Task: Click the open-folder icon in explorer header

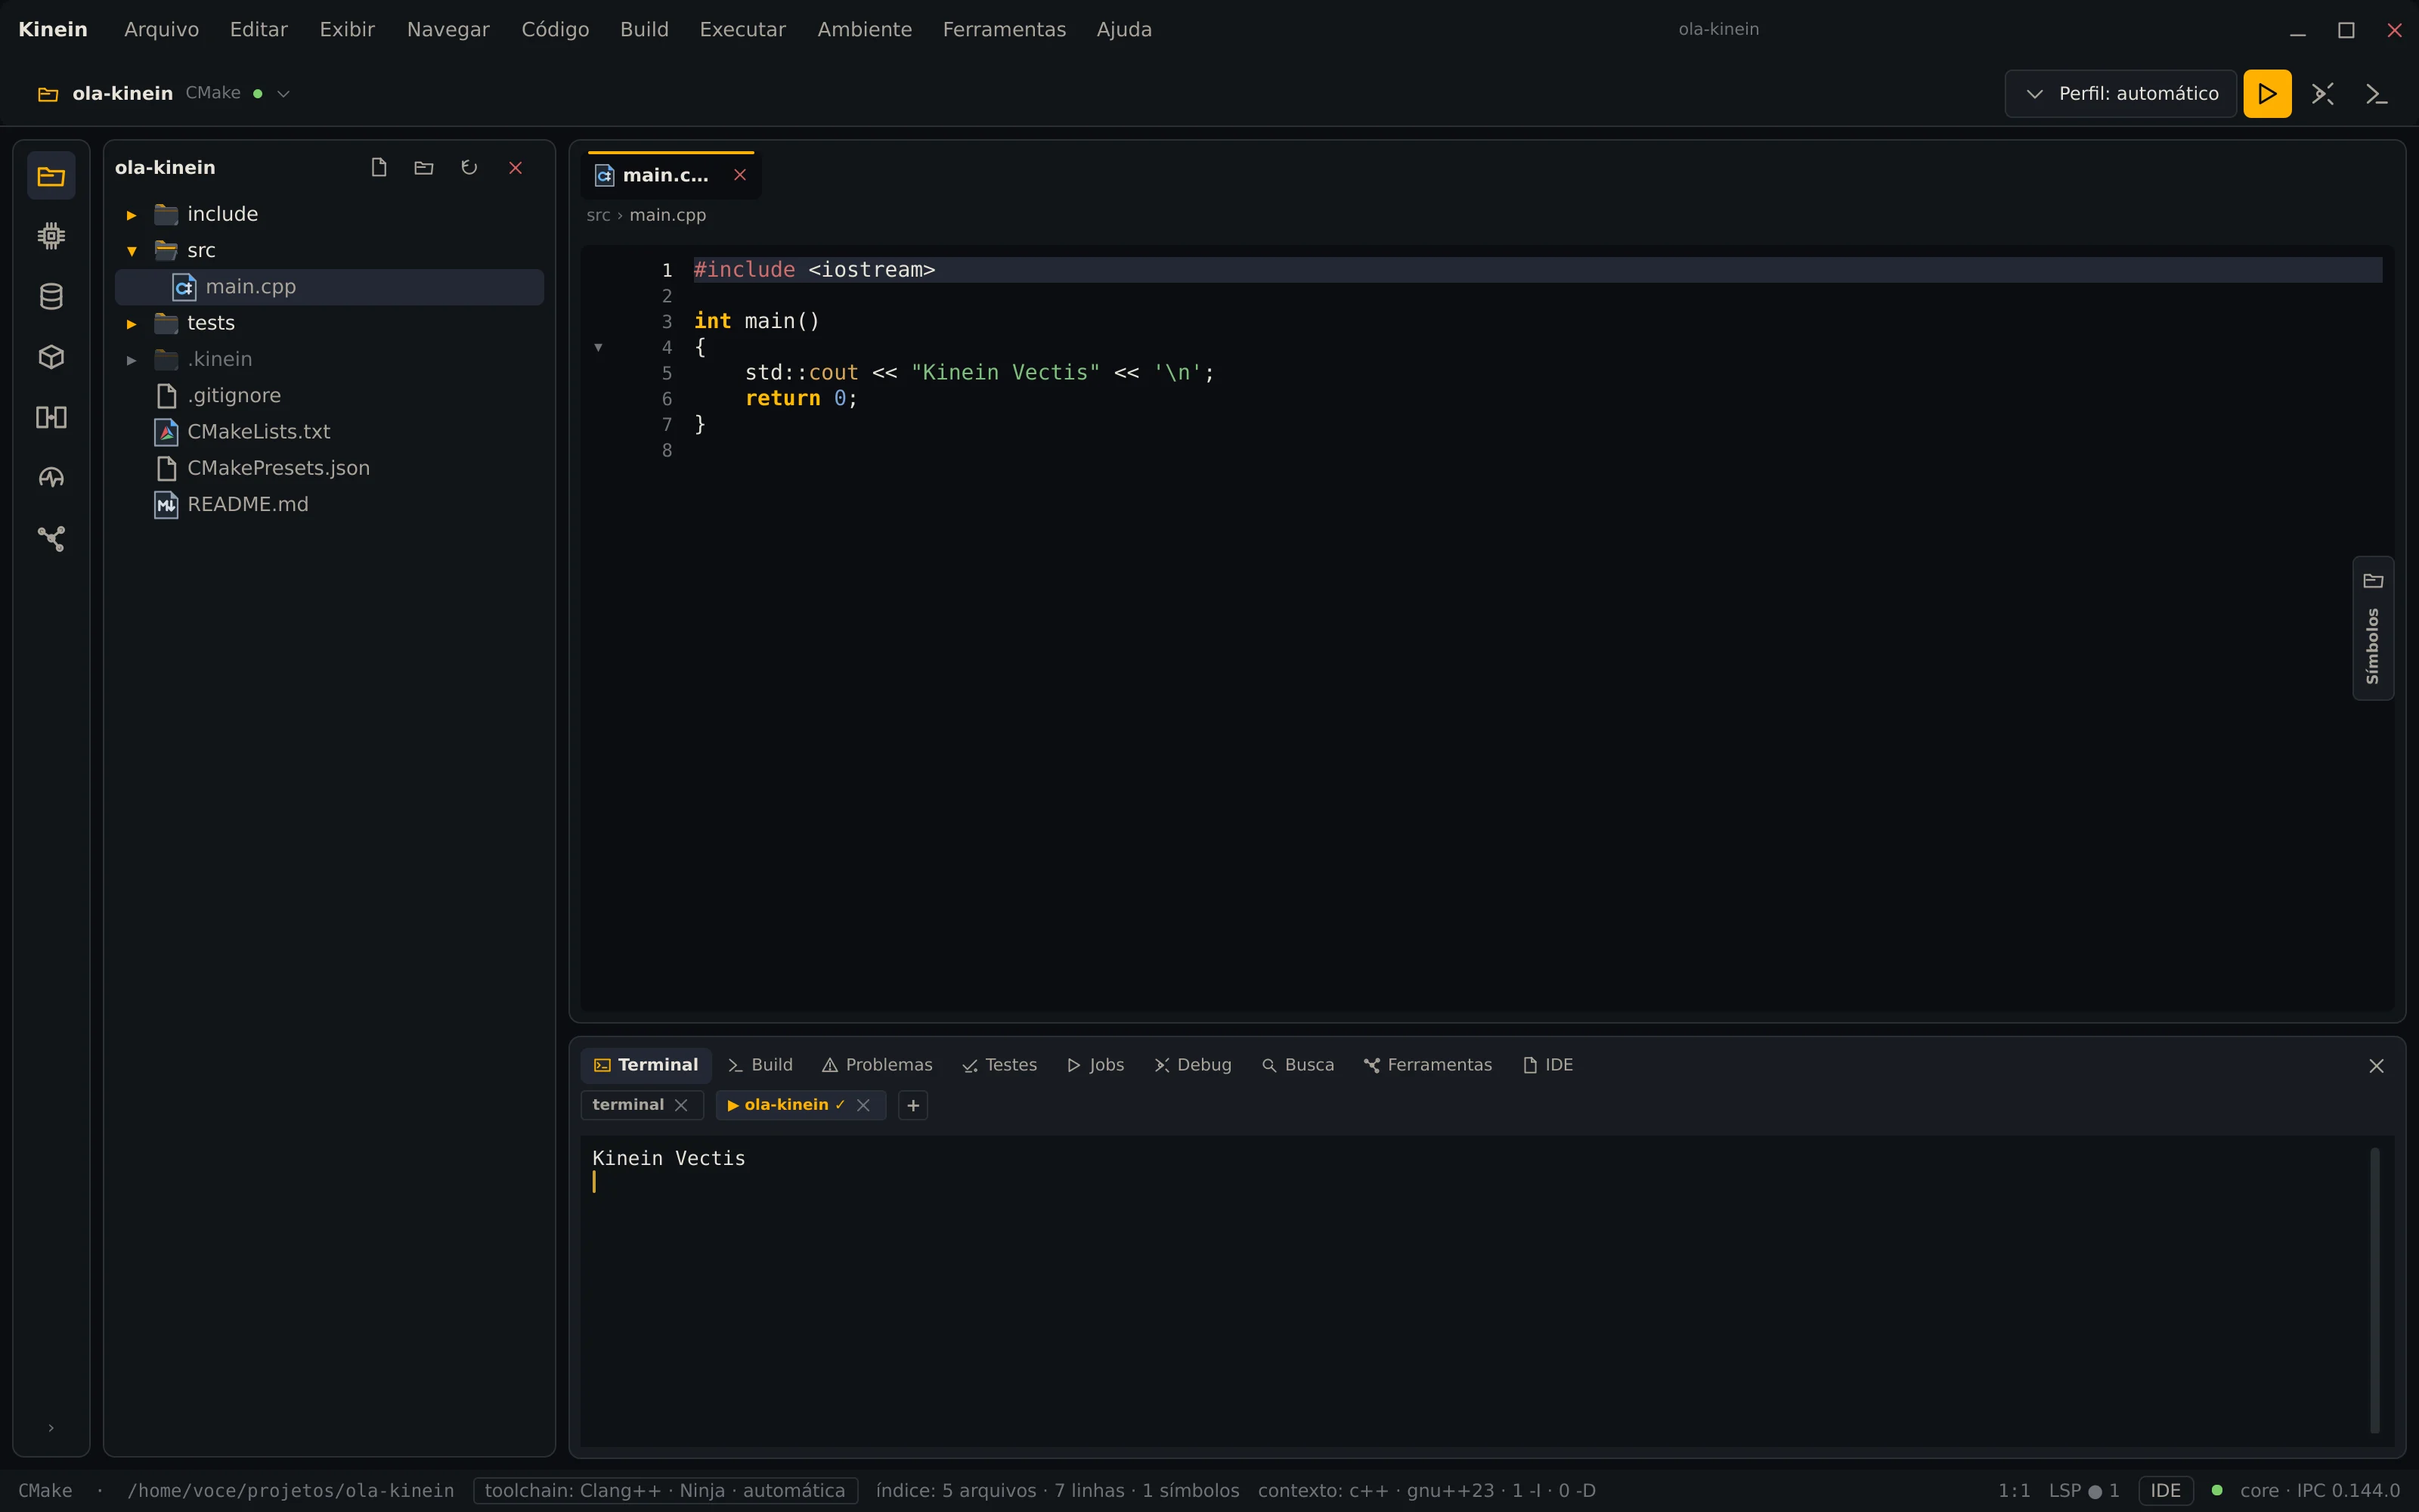Action: coord(424,167)
